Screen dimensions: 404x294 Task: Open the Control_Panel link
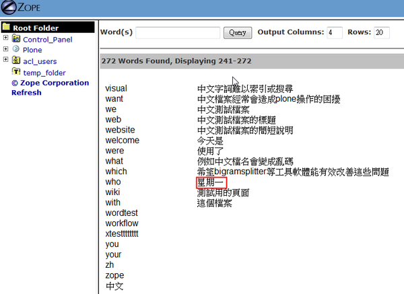point(47,40)
